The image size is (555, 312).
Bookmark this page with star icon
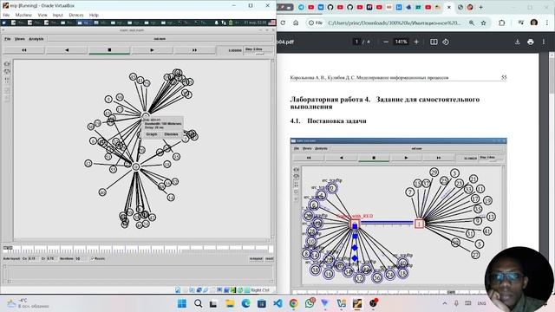(x=484, y=23)
